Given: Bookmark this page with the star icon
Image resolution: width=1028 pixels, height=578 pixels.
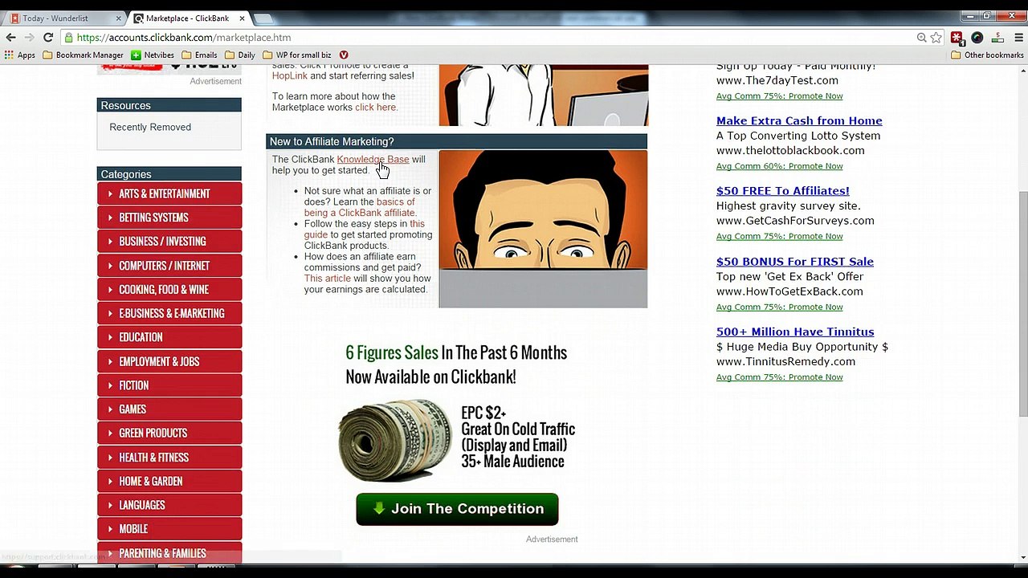Looking at the screenshot, I should point(936,38).
